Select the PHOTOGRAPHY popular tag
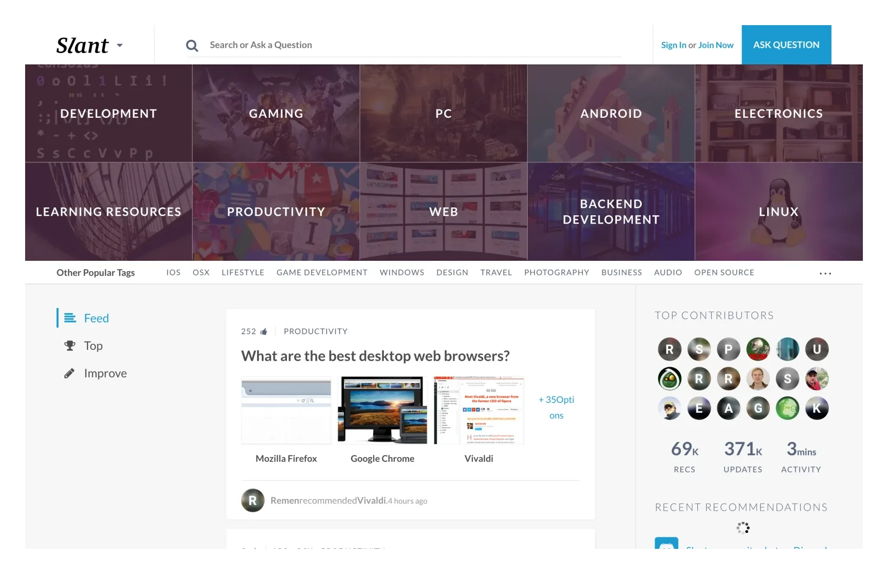The image size is (888, 574). pyautogui.click(x=557, y=272)
